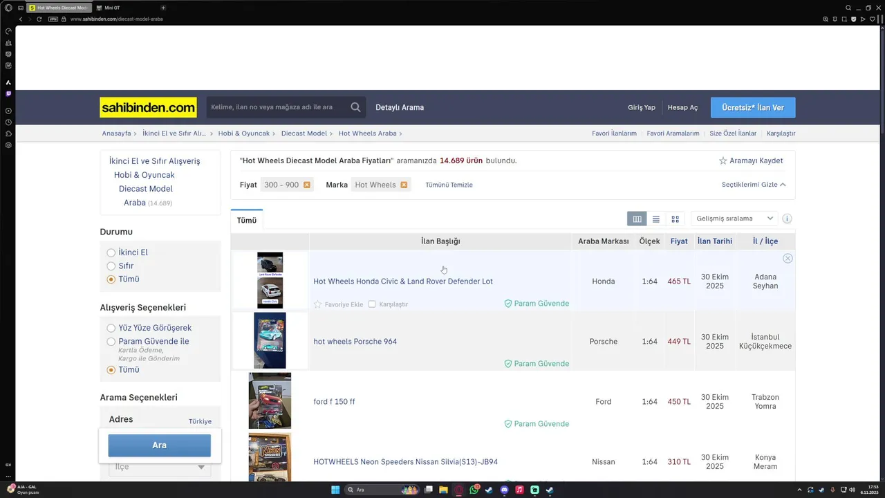
Task: Click the star icon beside Aramayı Kaydet
Action: [723, 160]
